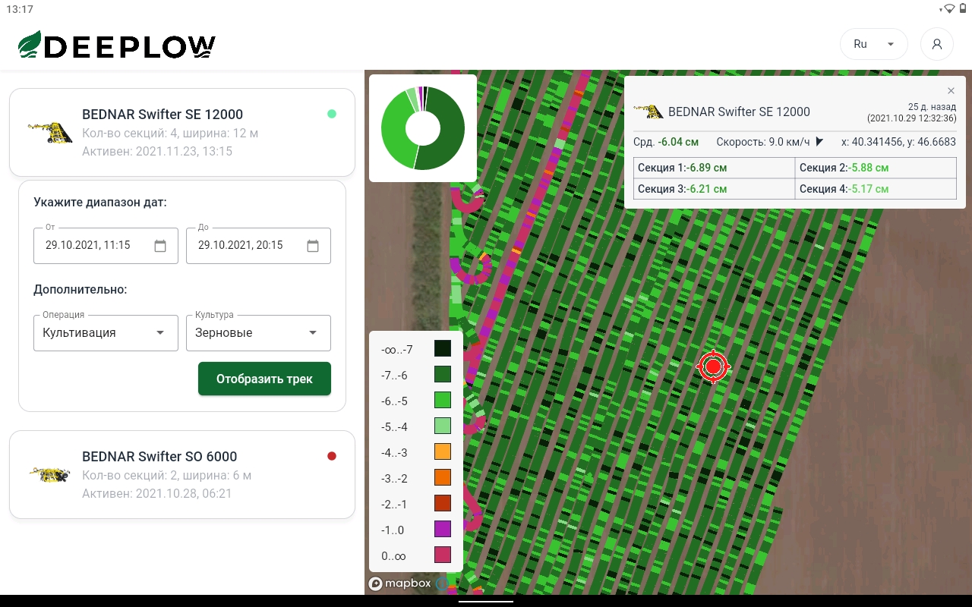
Task: Click the 0..∞ pink legend swatch
Action: (x=443, y=555)
